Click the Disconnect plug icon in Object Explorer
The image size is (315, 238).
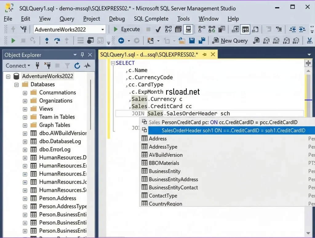47,65
